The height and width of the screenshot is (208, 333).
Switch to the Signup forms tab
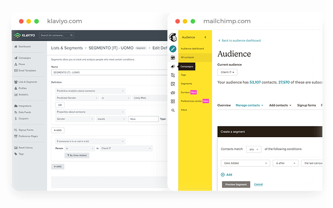pyautogui.click(x=306, y=105)
